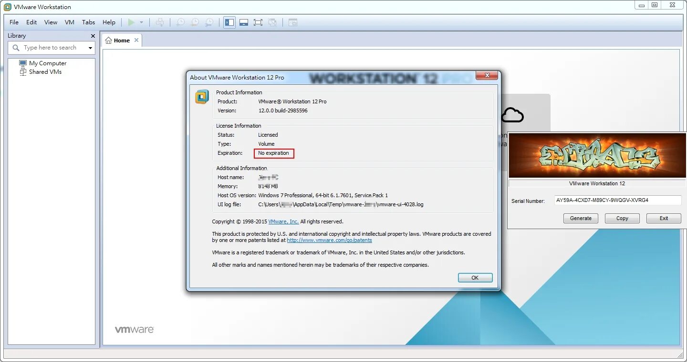Click the graffiti banner in keygen window
This screenshot has width=687, height=362.
coord(598,155)
